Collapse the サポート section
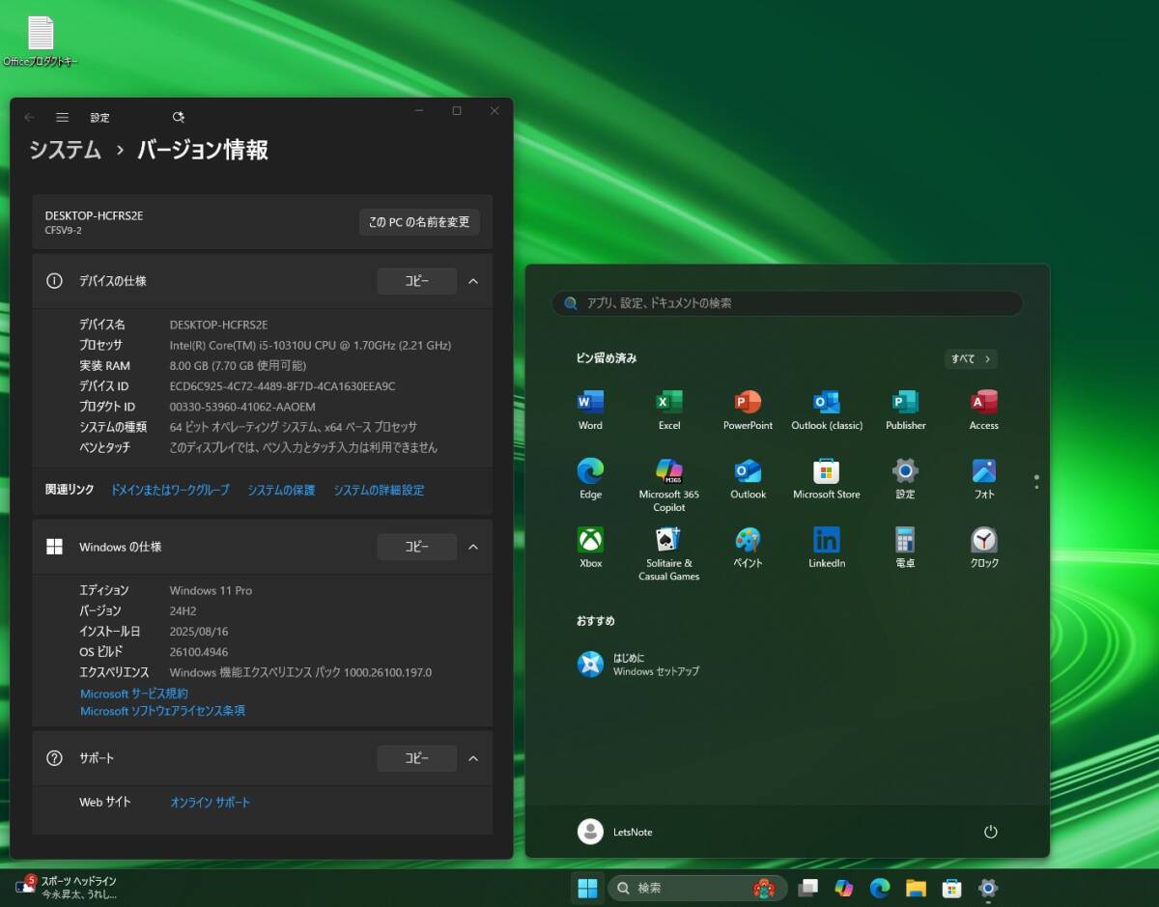The image size is (1159, 907). tap(473, 758)
